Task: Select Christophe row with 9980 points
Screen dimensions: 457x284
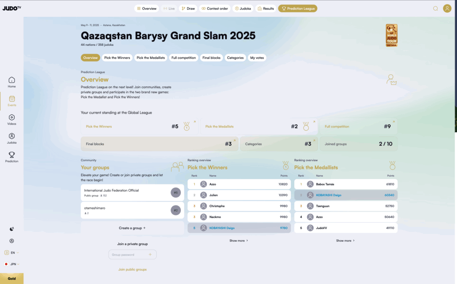Action: pos(239,206)
